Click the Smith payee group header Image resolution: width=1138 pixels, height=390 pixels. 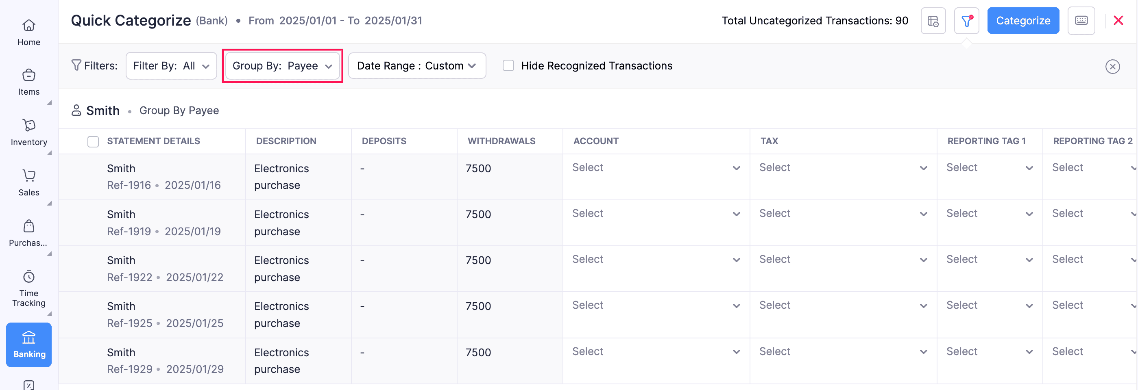(x=102, y=110)
